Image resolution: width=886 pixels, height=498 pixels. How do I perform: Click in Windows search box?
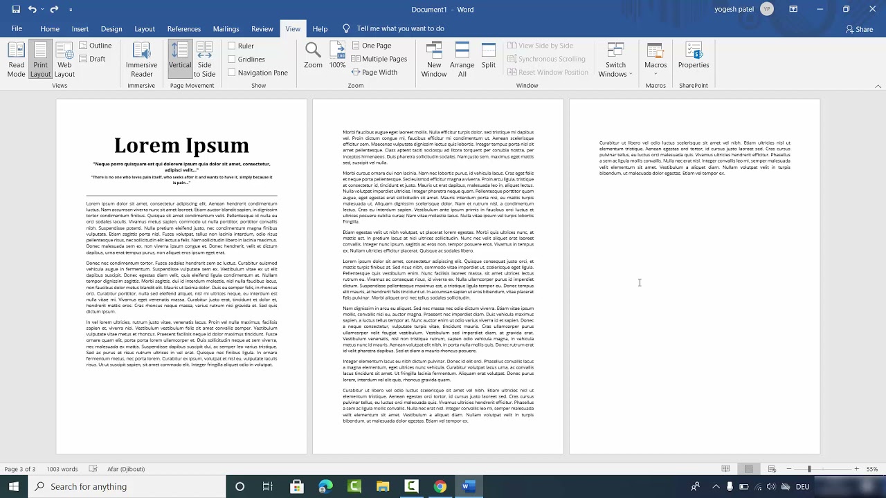(127, 486)
